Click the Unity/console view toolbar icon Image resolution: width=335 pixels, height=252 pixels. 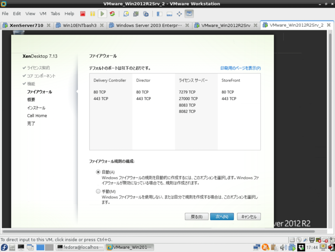coord(189,14)
